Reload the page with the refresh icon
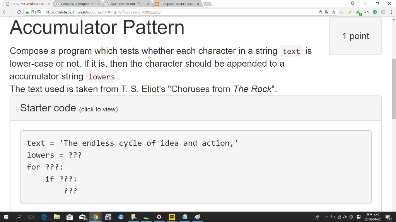Screen dimensions: 396x222 coord(19,12)
